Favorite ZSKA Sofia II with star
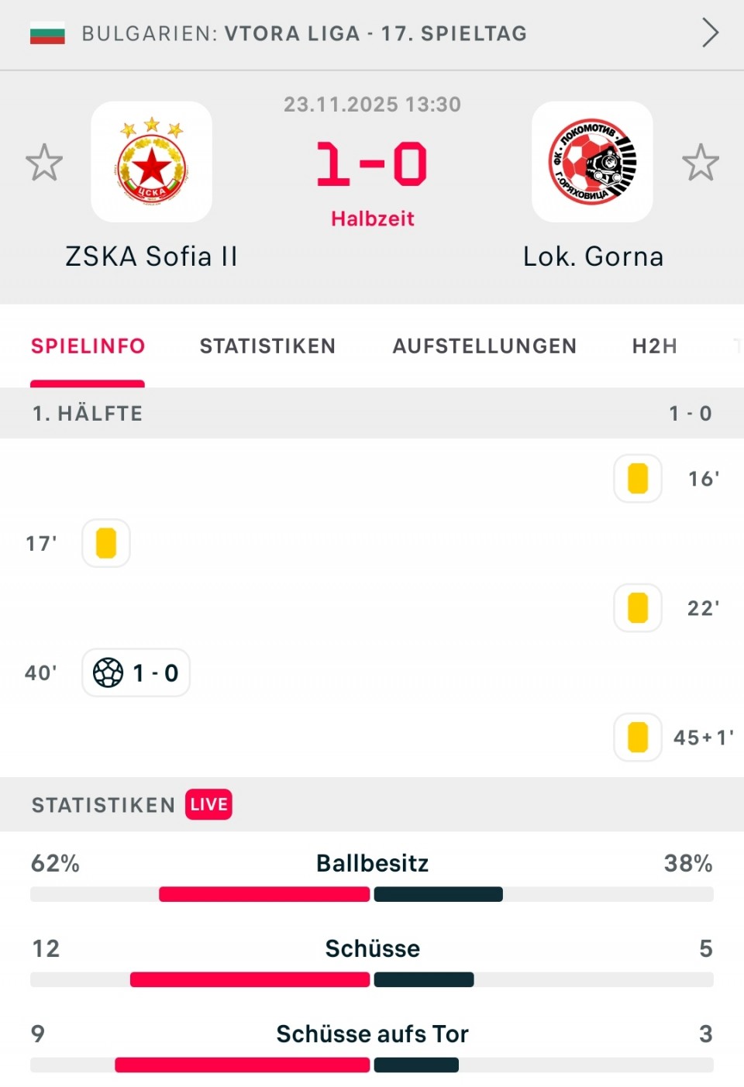The width and height of the screenshot is (744, 1087). 44,163
